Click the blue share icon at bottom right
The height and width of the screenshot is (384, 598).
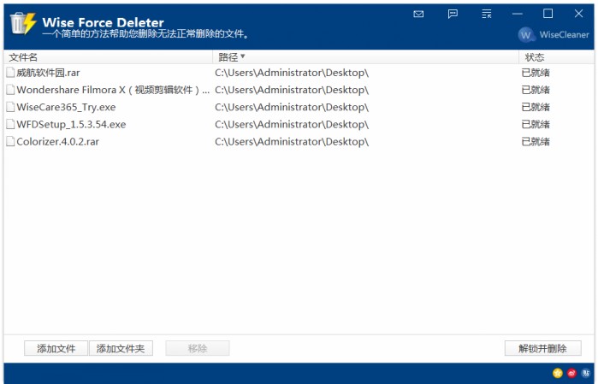tap(586, 373)
